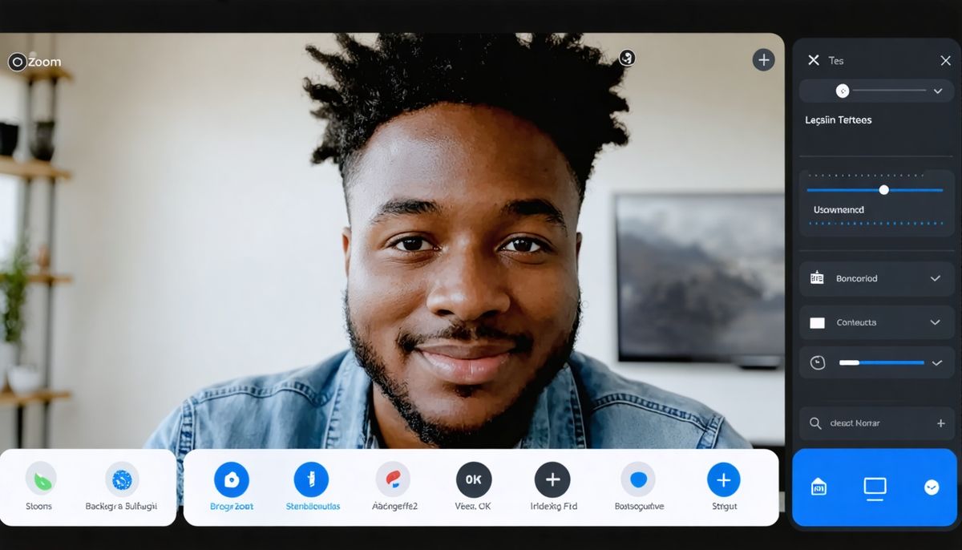Select the blue camera Brogr Zout icon
The width and height of the screenshot is (962, 550).
pyautogui.click(x=232, y=479)
